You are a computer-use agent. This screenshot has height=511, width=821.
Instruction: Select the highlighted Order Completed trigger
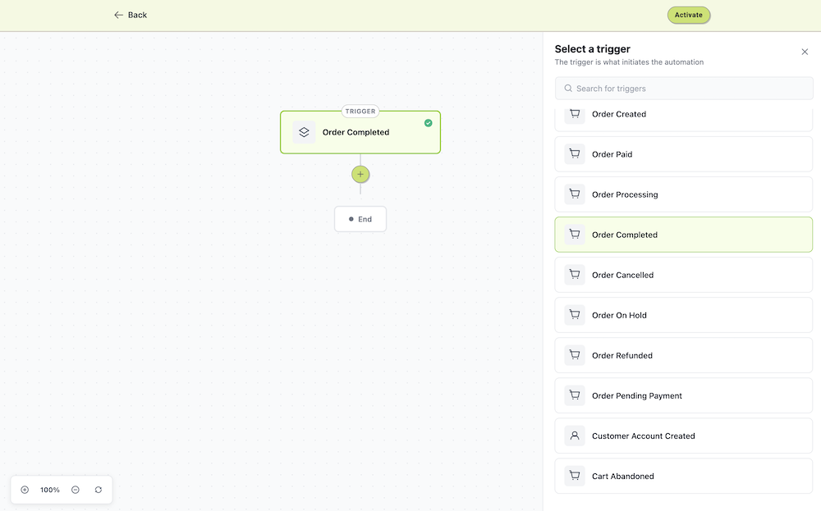(684, 235)
